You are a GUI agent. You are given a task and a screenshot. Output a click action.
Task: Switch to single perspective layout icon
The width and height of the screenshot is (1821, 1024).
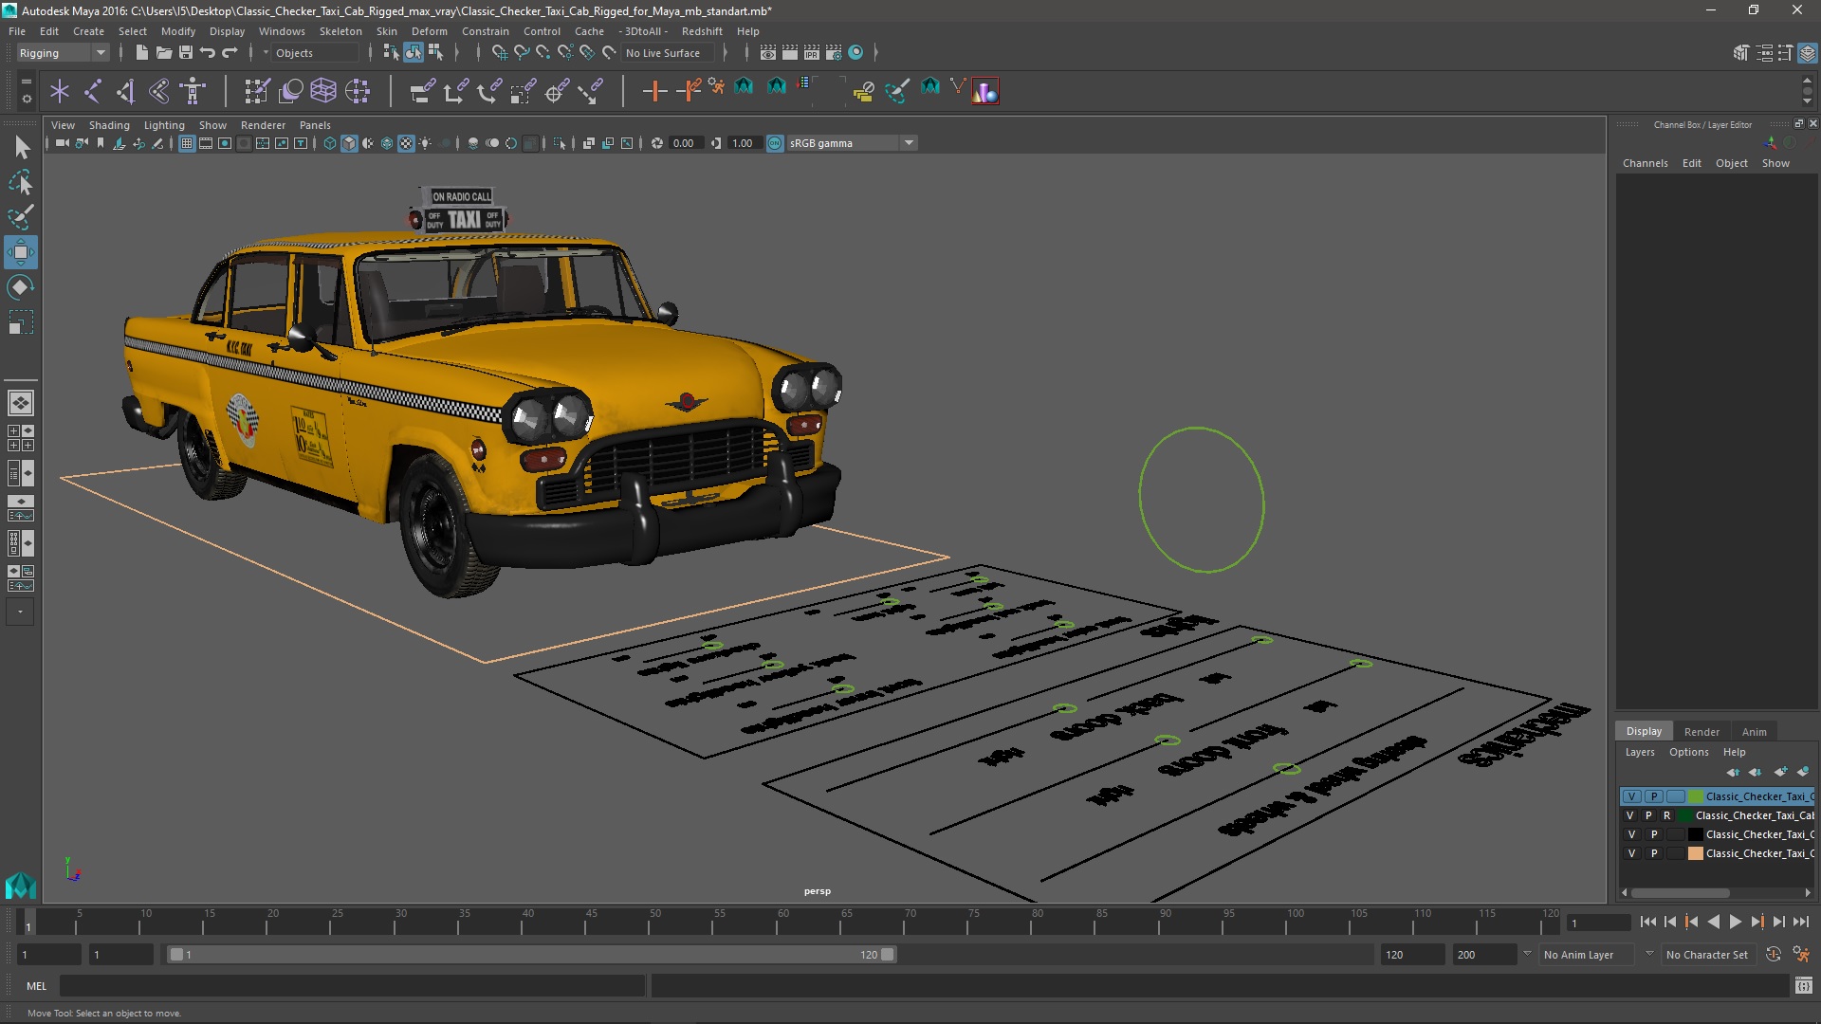tap(21, 403)
